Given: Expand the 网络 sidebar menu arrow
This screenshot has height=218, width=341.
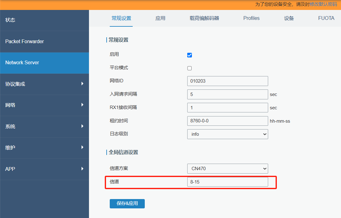Looking at the screenshot, I should [82, 105].
